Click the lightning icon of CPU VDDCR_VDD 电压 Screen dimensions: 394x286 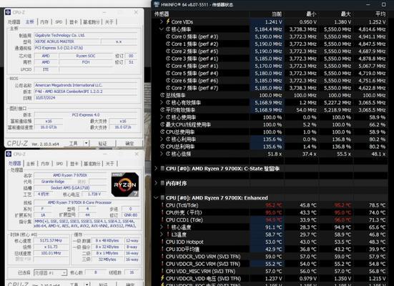pyautogui.click(x=162, y=278)
